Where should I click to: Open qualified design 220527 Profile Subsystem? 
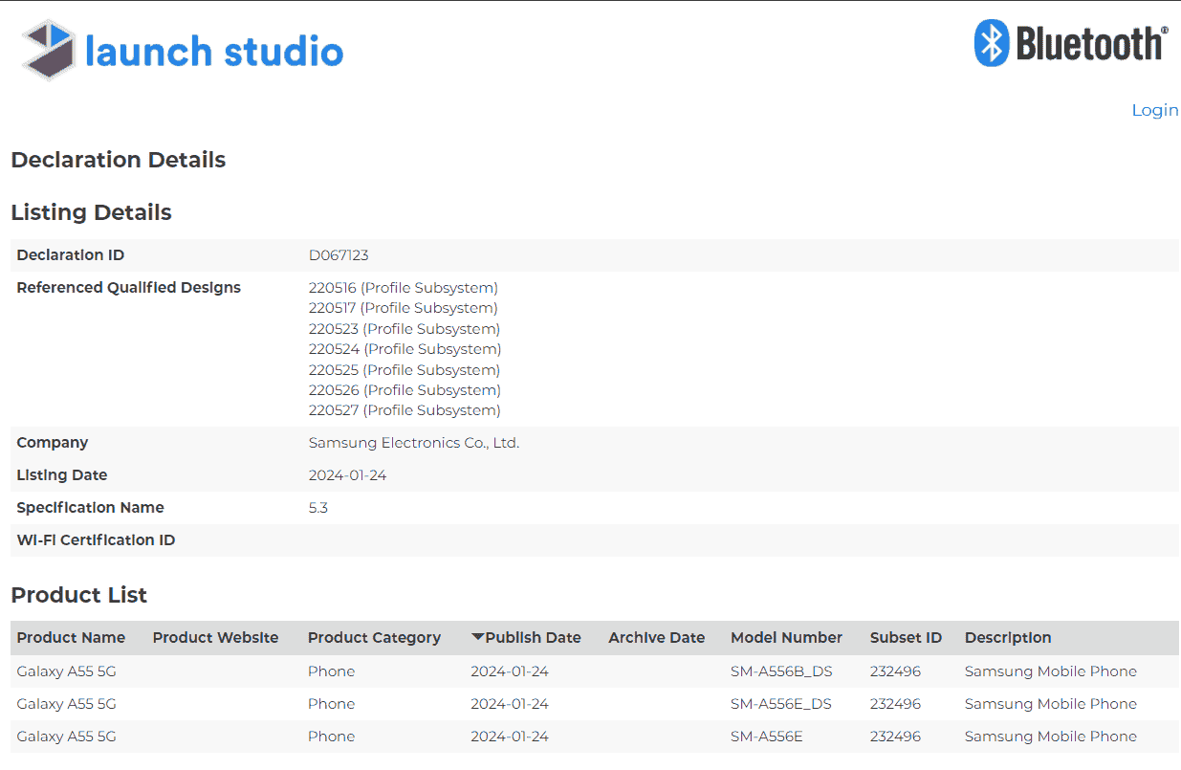404,410
